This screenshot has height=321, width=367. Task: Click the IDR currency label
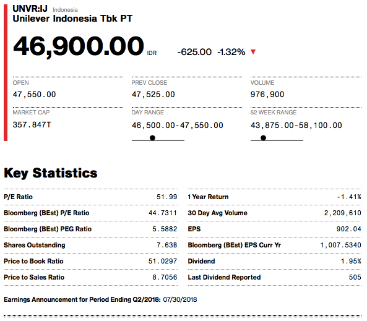[x=152, y=53]
